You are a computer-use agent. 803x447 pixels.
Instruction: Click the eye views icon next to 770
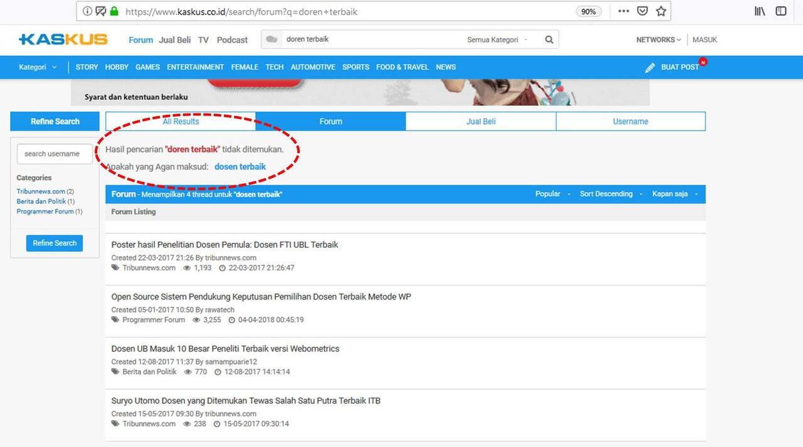coord(188,372)
